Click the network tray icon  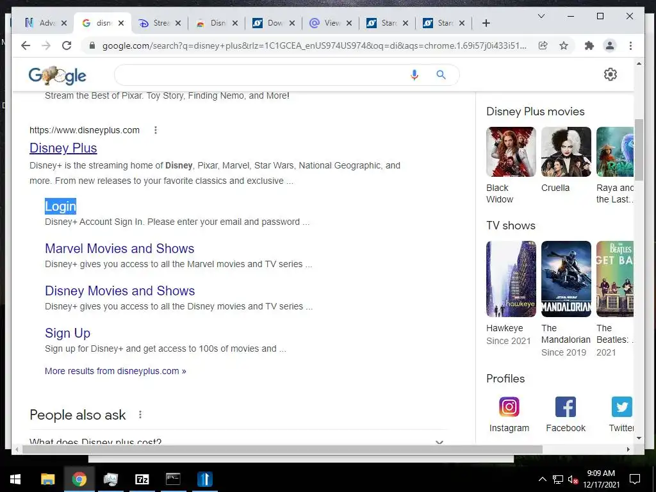558,479
